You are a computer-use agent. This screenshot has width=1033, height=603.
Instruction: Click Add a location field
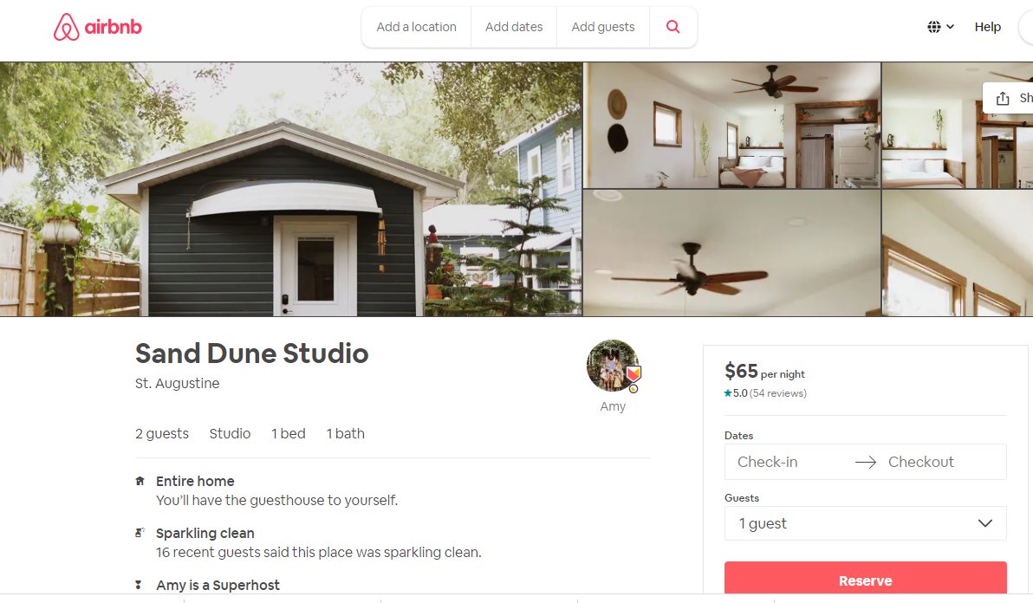click(x=416, y=27)
